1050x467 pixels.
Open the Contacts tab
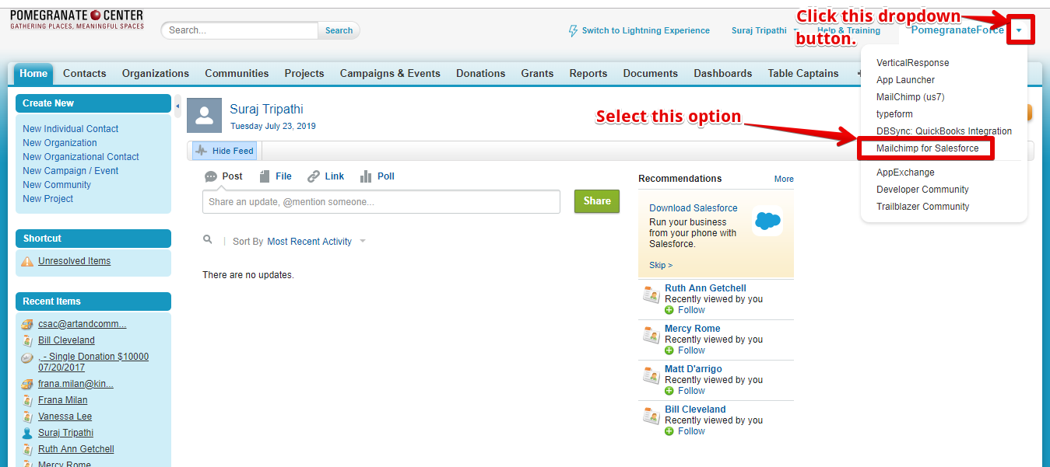[x=85, y=73]
